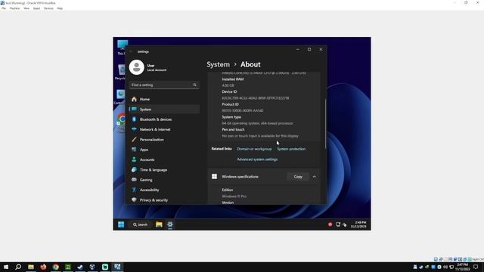
Task: Click the Settings vertical scrollbar
Action: 325,123
